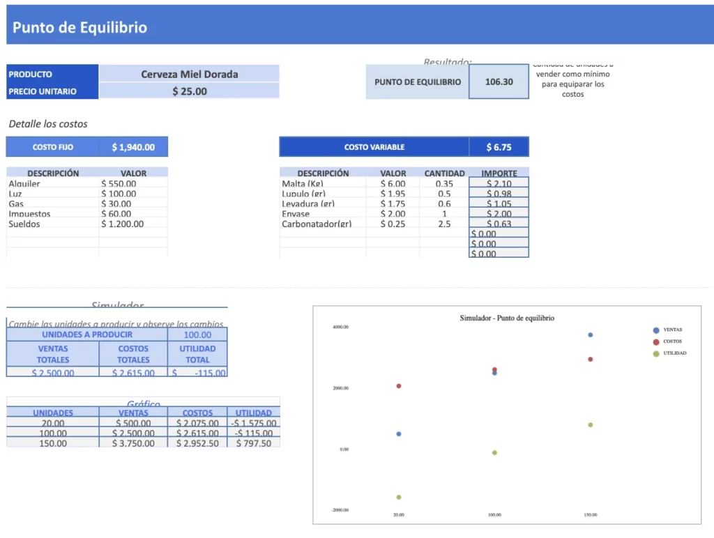714x538 pixels.
Task: Click the VENTAS blue legend marker
Action: [x=655, y=330]
